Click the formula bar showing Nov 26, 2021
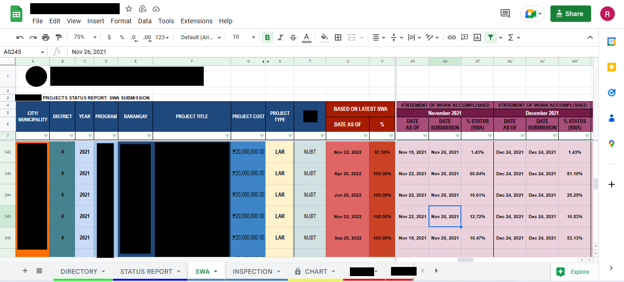Image resolution: width=624 pixels, height=282 pixels. click(333, 52)
